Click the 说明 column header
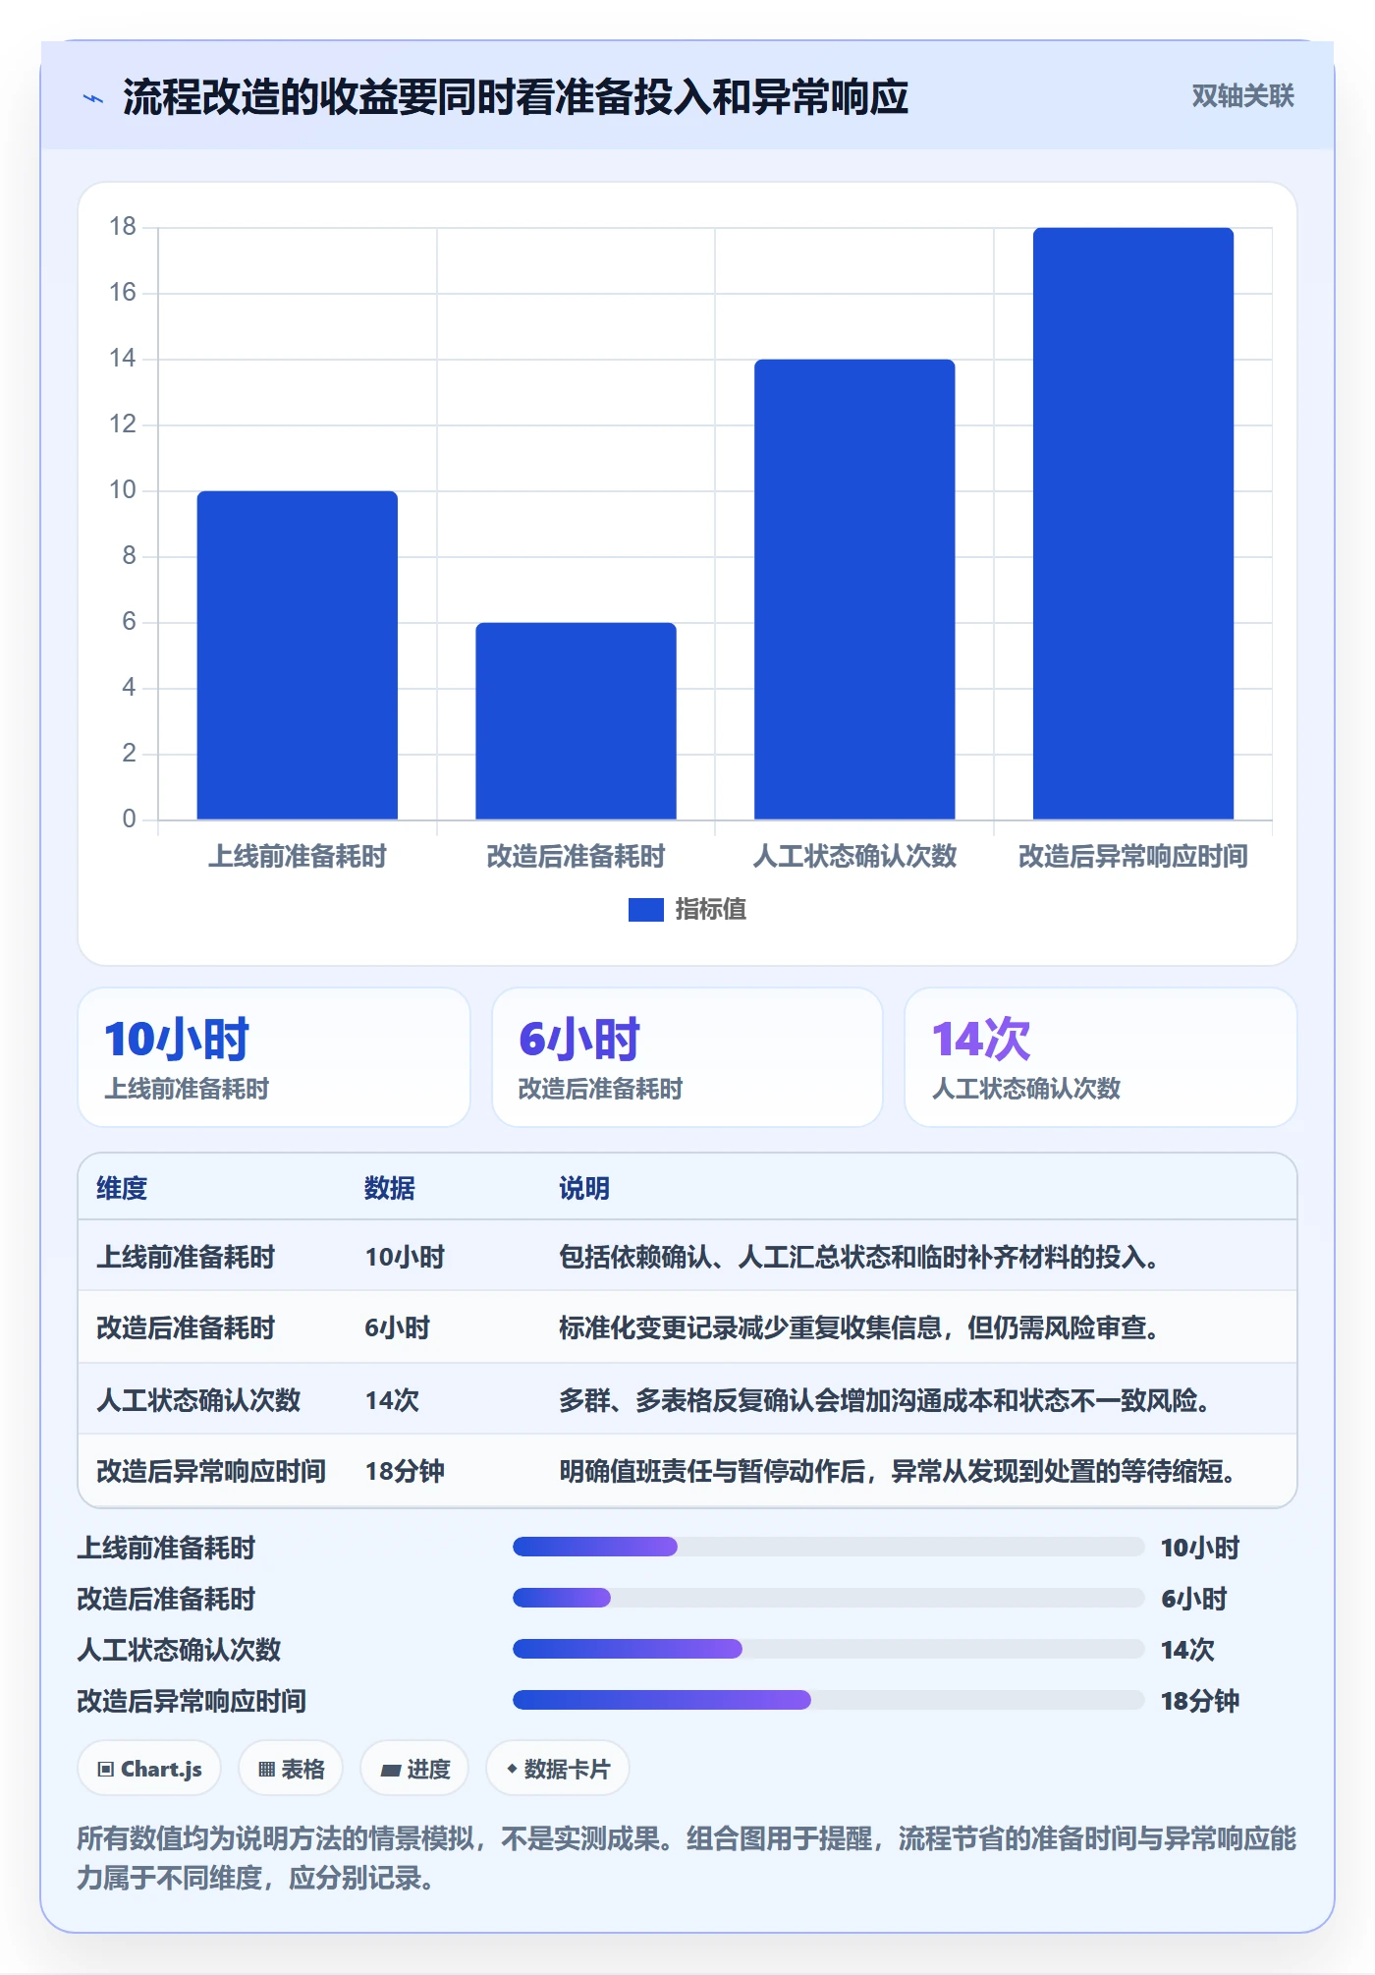Image resolution: width=1375 pixels, height=1975 pixels. (x=584, y=1188)
